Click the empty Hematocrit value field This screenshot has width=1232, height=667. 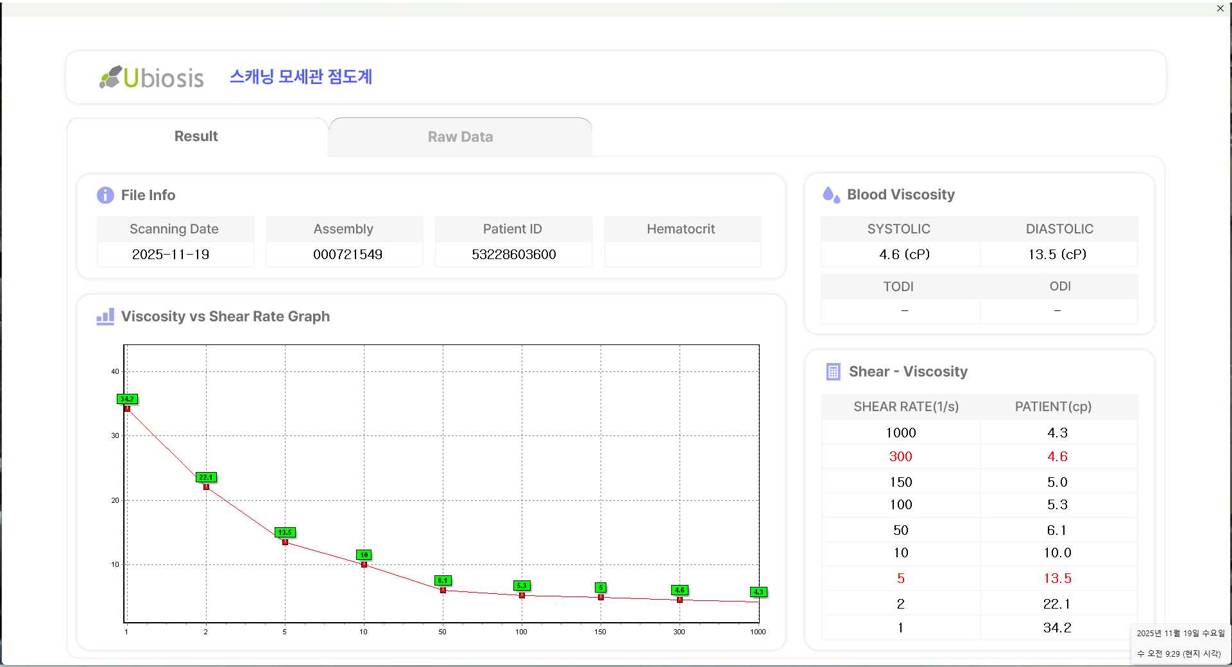click(682, 255)
